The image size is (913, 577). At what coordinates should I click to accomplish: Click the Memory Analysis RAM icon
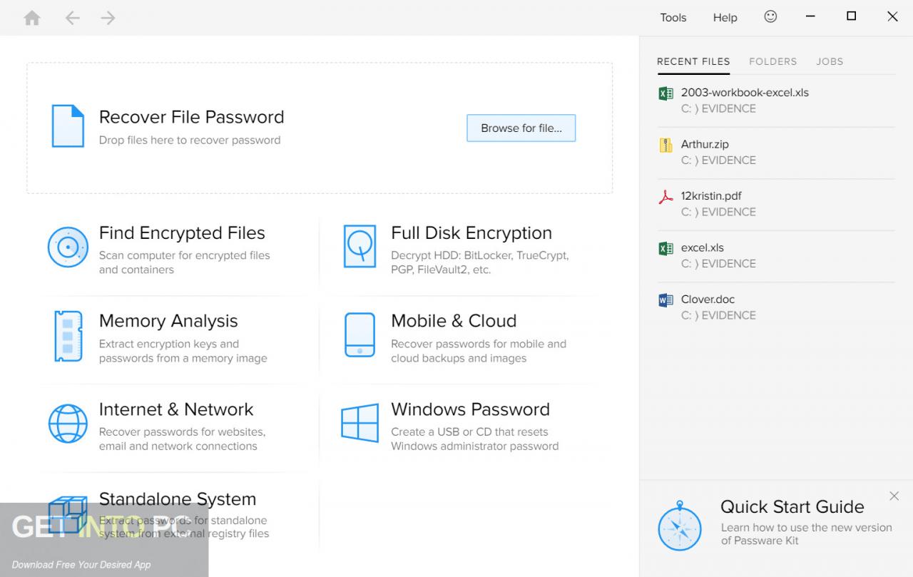[68, 335]
